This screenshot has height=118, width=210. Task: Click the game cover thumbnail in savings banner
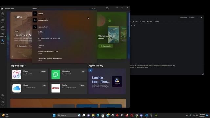[x=114, y=34]
